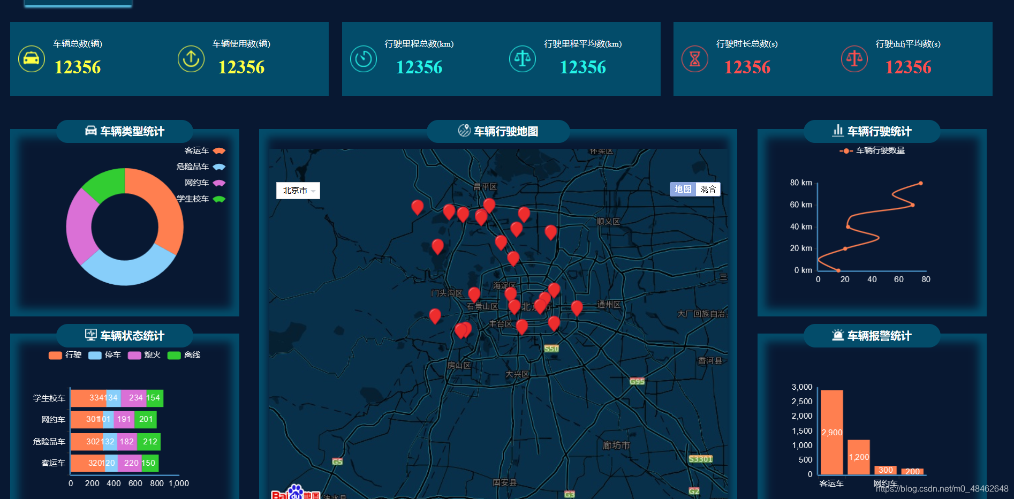
Task: Click the cyan clock total mileage icon
Action: click(x=364, y=59)
